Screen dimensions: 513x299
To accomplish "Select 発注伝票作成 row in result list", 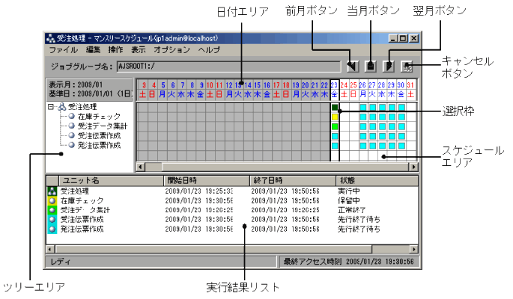I will click(x=232, y=229).
